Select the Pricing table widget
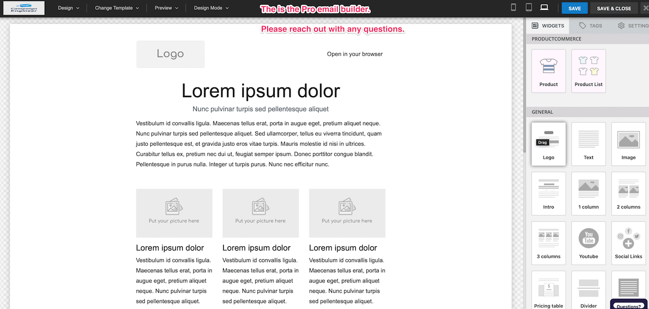649x309 pixels. point(548,290)
